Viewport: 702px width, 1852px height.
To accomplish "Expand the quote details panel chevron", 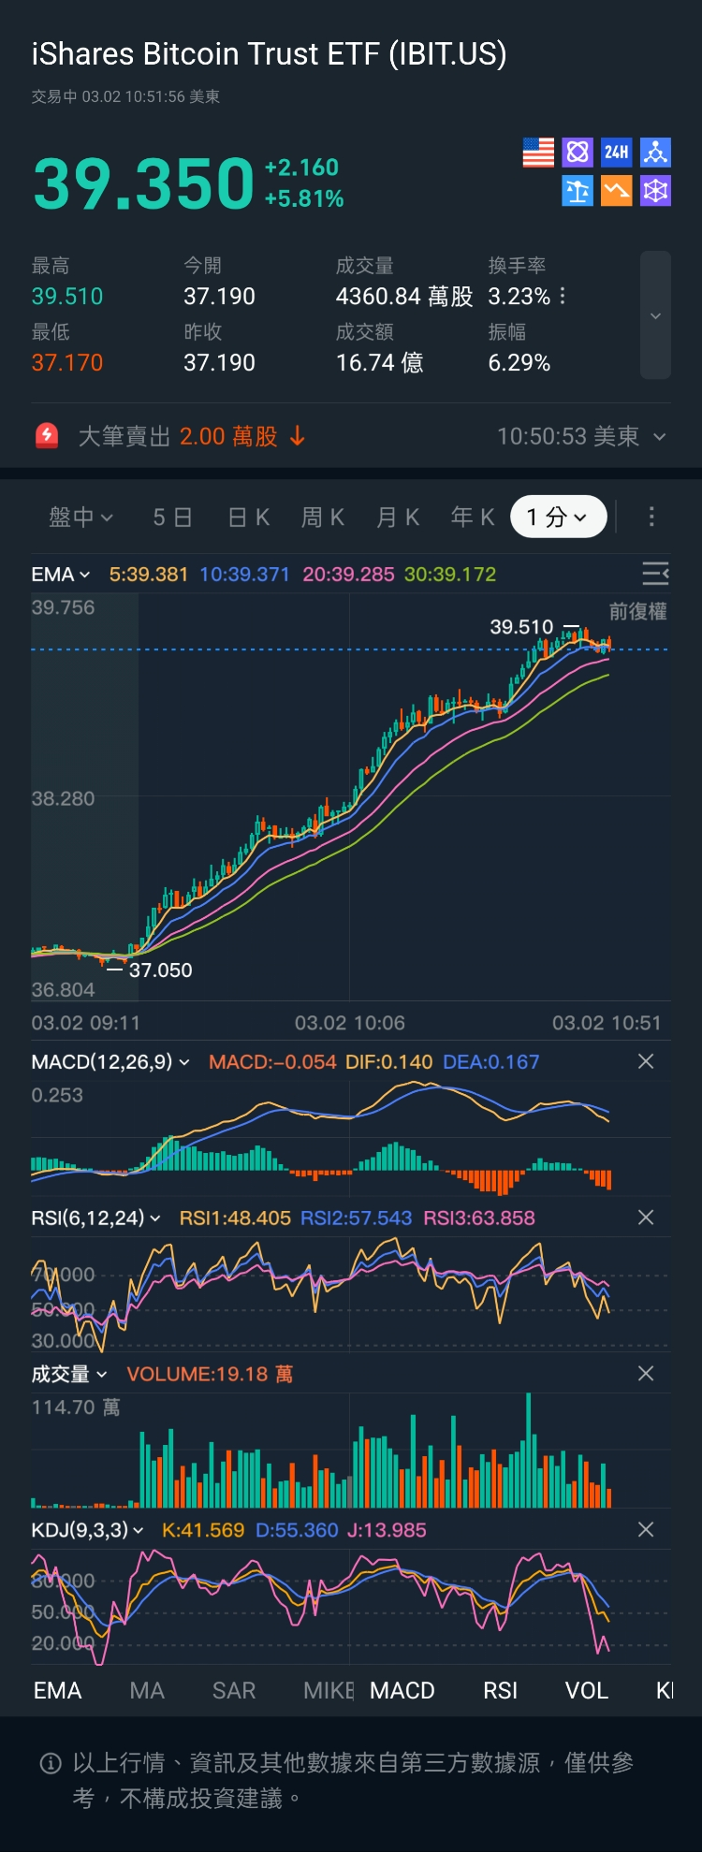I will (x=655, y=315).
